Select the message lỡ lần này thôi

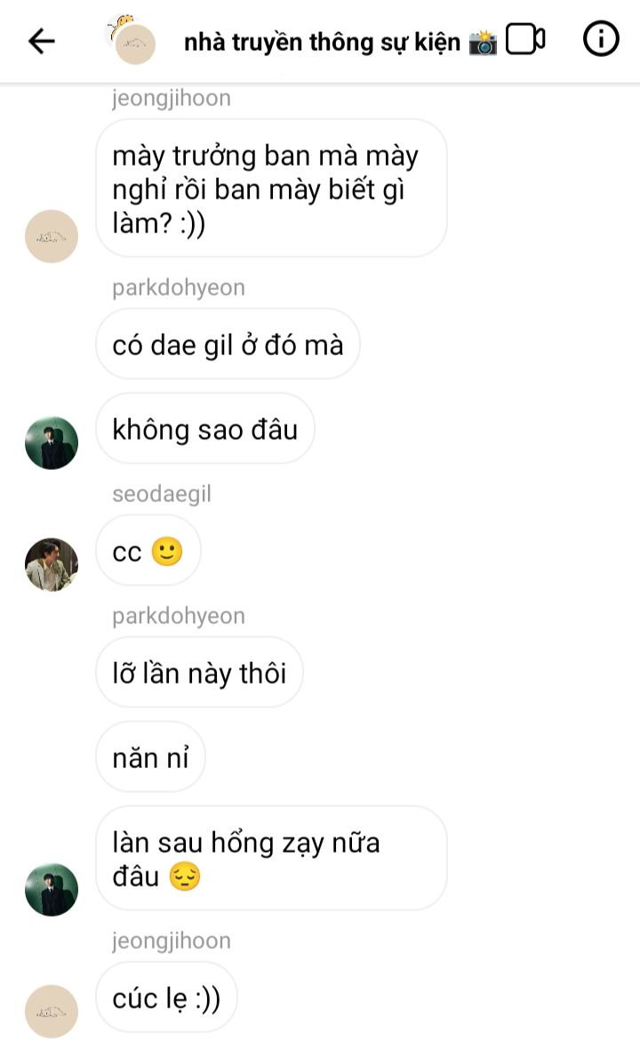pos(199,673)
